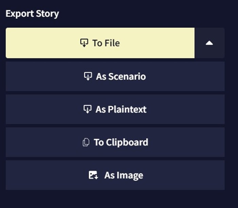
Task: Collapse the export options list
Action: (209, 43)
